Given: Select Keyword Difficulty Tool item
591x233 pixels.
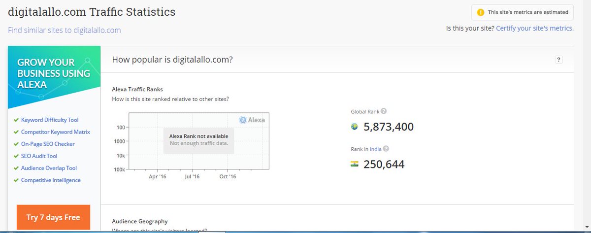Looking at the screenshot, I should [x=49, y=120].
